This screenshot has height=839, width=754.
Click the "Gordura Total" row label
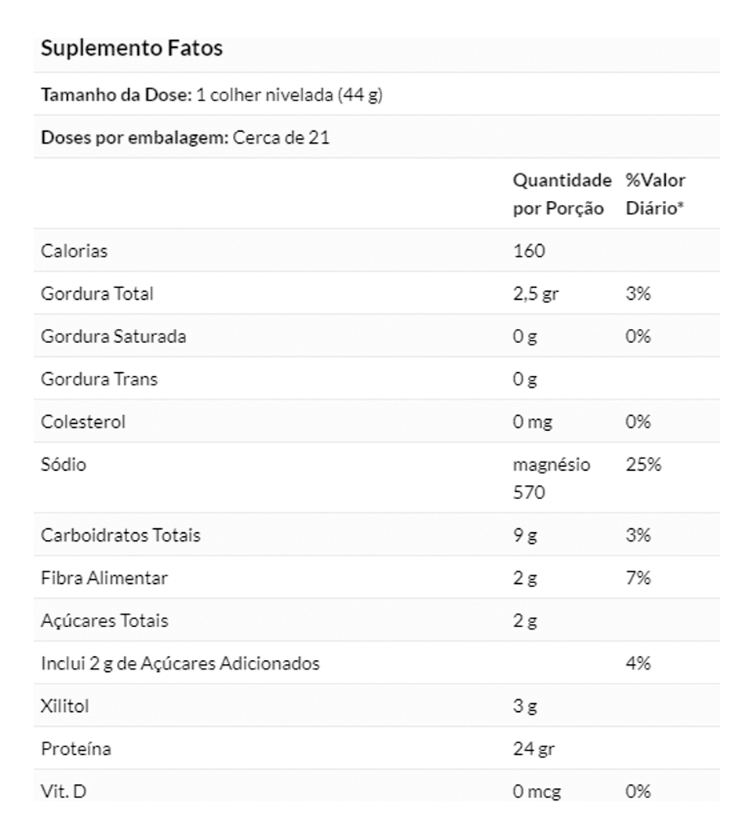click(97, 294)
